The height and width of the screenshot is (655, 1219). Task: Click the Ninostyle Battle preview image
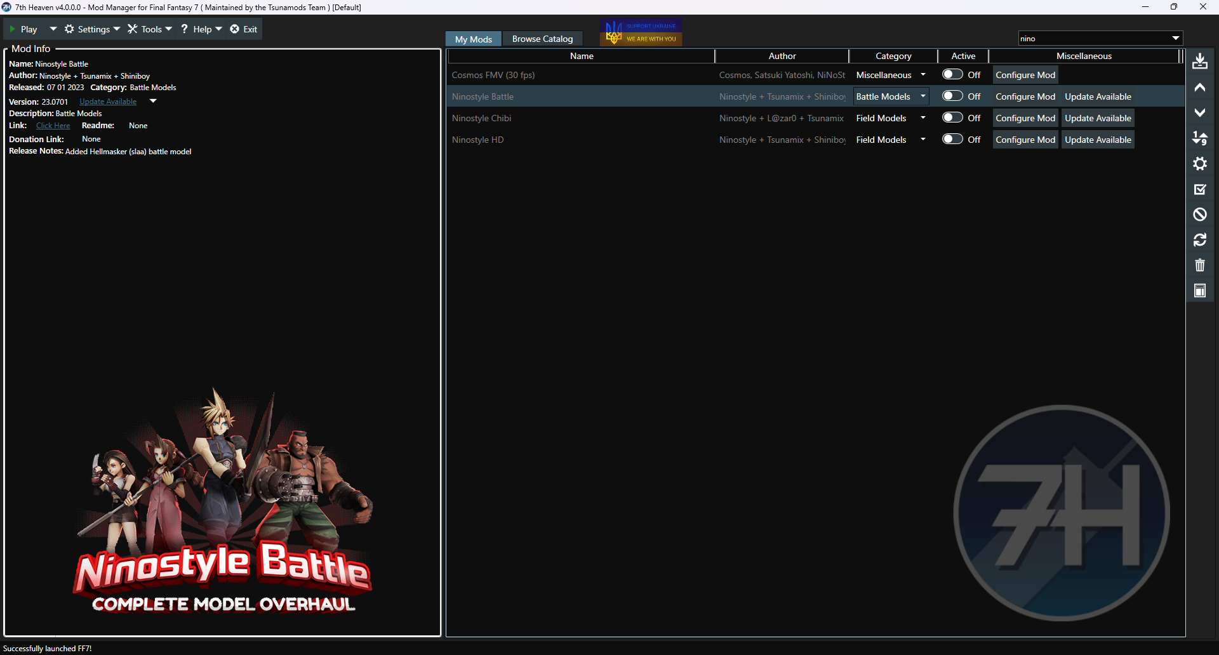222,501
